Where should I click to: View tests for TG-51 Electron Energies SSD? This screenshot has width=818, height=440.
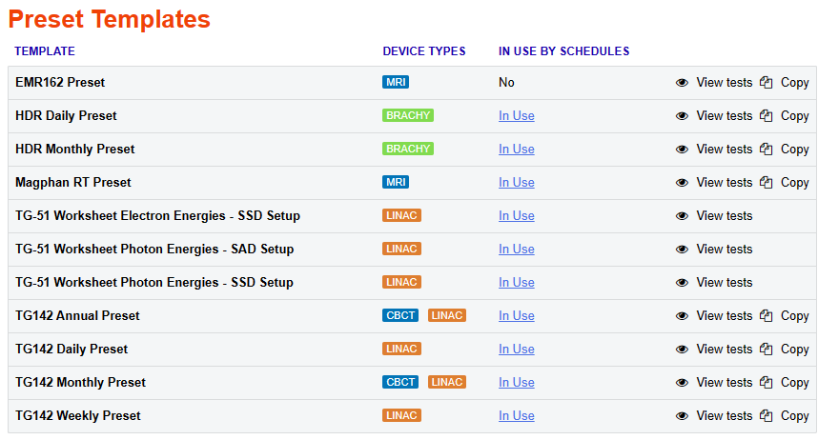(724, 216)
